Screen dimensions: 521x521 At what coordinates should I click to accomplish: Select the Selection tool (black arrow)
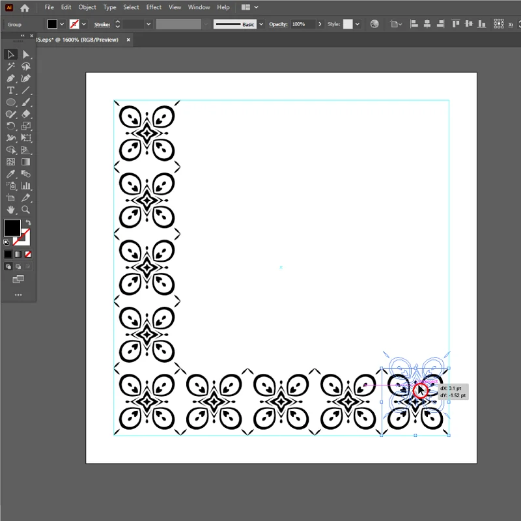(x=10, y=55)
